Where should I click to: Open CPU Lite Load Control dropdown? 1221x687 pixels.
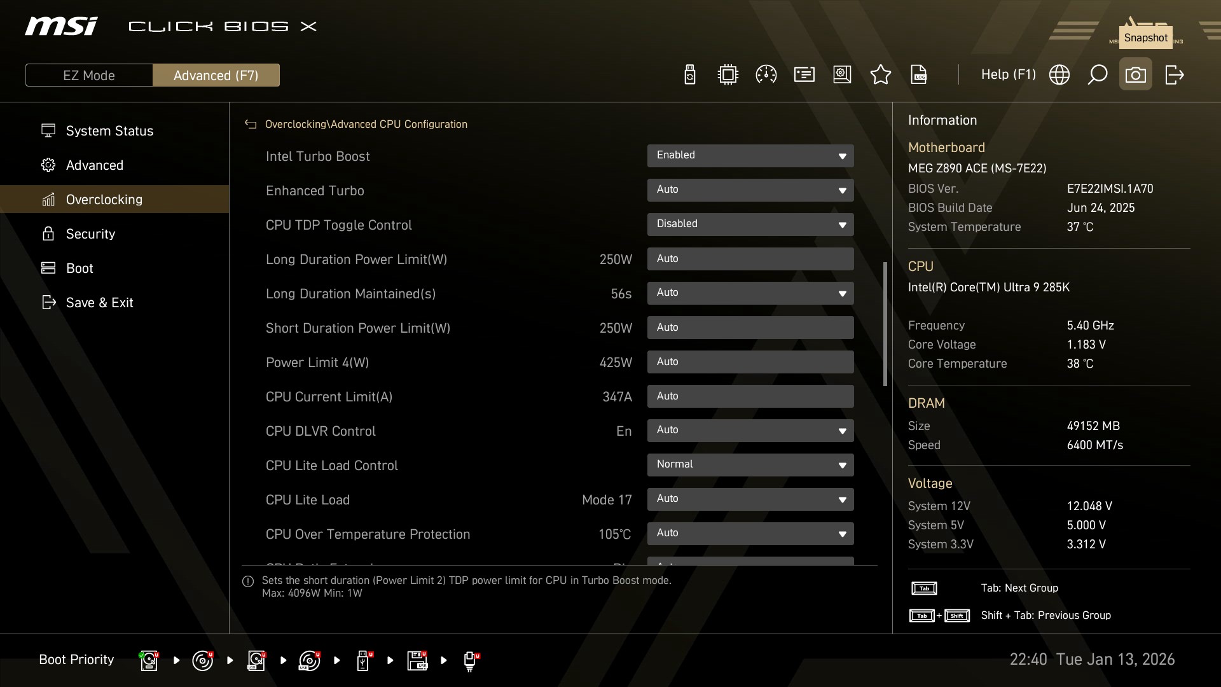pos(750,465)
